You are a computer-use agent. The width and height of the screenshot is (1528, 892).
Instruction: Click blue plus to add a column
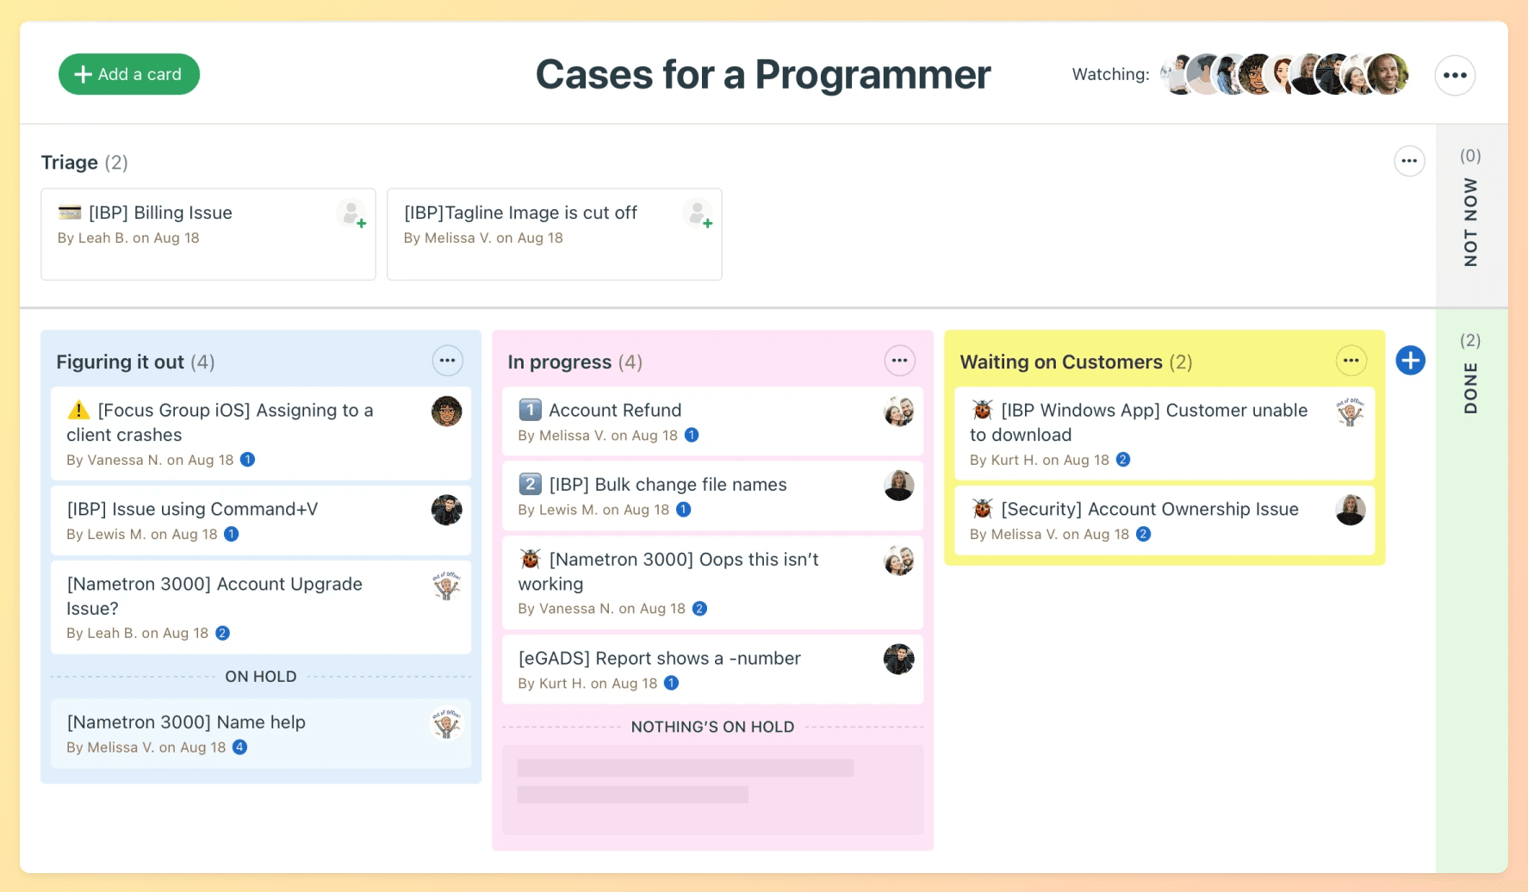[x=1410, y=360]
